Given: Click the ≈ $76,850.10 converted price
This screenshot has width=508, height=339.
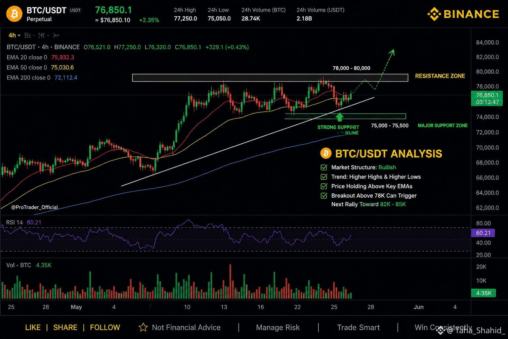Looking at the screenshot, I should 113,20.
